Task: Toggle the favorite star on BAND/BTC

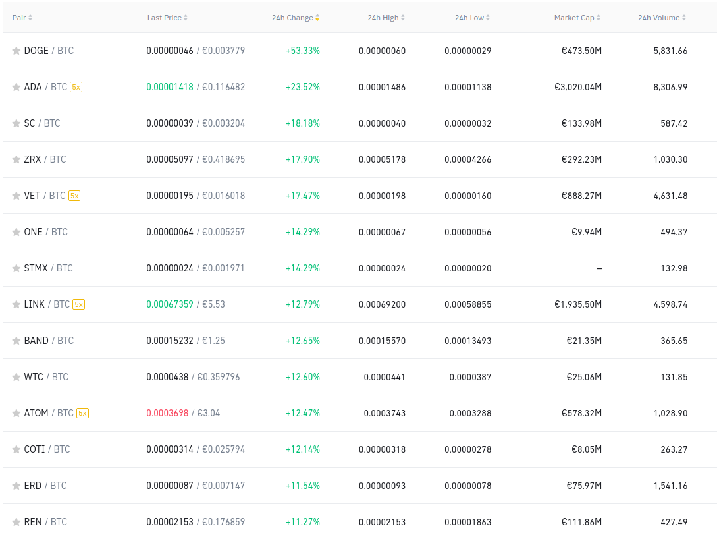Action: (x=16, y=341)
